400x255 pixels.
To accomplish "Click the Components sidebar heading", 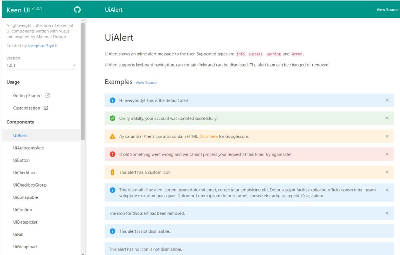I will tap(20, 122).
